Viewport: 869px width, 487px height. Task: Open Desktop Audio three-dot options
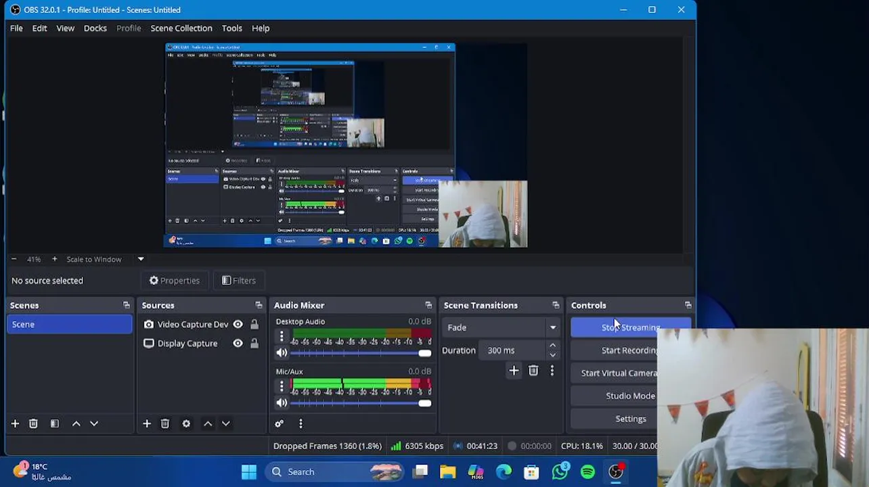(x=282, y=336)
